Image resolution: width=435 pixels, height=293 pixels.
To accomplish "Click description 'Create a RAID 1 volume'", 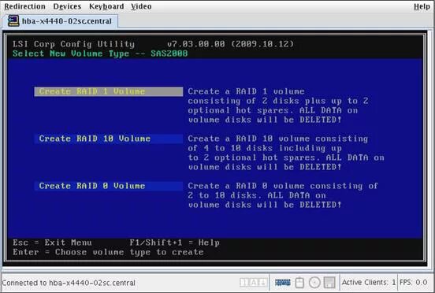I will tap(246, 91).
